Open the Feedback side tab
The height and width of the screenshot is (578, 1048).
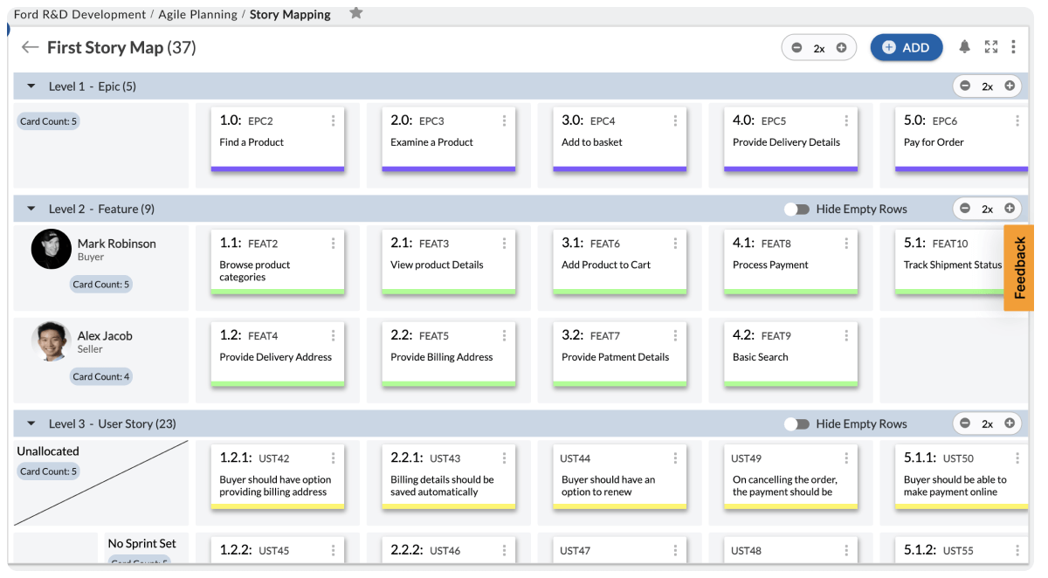click(1019, 268)
